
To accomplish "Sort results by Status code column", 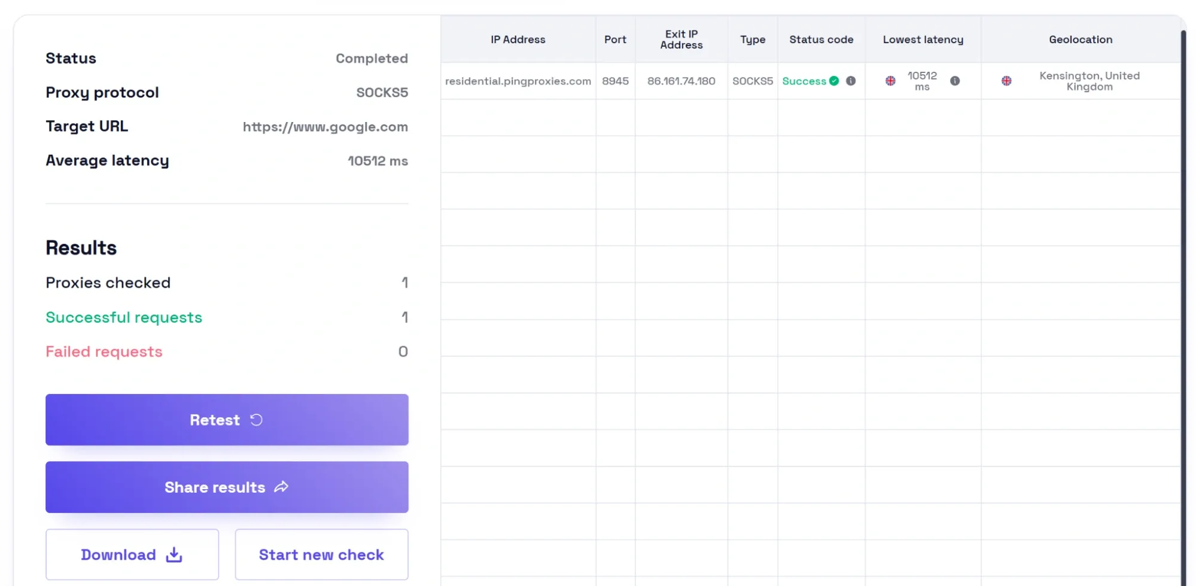I will coord(821,39).
